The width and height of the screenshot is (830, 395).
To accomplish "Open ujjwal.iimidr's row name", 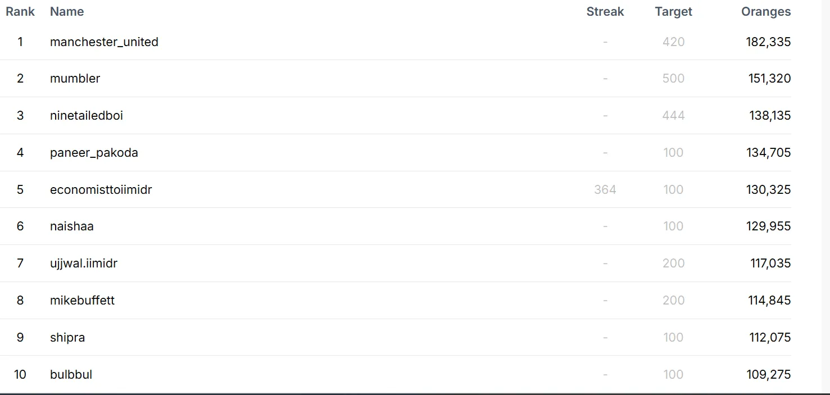I will (84, 264).
